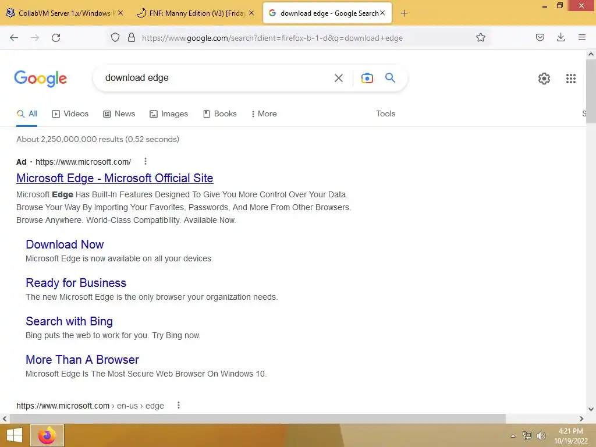Open ad options three-dot menu beside microsoft.com
Screen dimensions: 596x447
pos(145,162)
